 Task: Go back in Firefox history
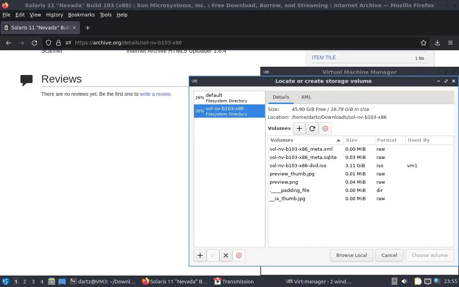point(9,43)
